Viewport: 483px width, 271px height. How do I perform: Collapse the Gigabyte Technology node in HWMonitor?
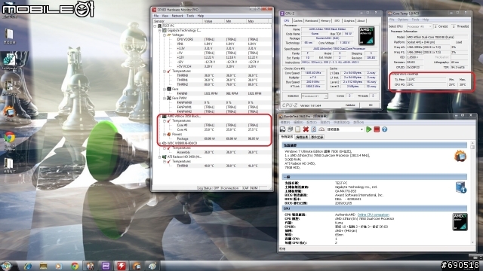click(x=160, y=30)
